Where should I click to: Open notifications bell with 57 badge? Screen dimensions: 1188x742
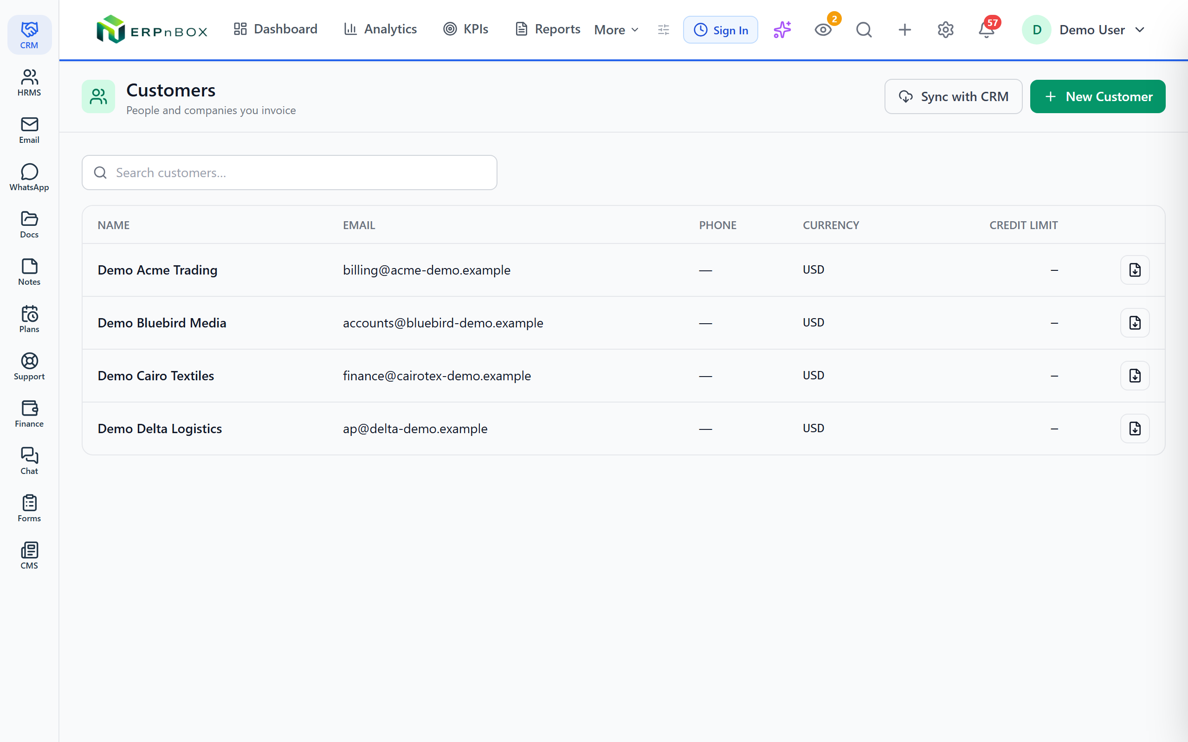tap(986, 29)
